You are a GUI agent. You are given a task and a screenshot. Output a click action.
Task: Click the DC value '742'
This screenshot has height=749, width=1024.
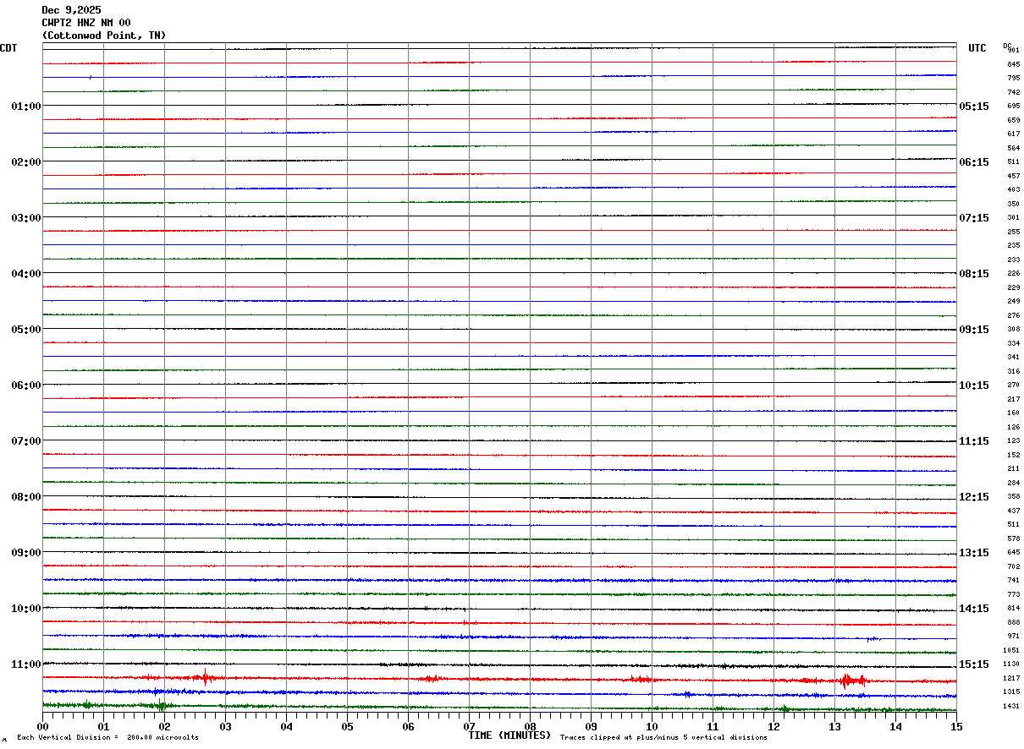pos(1013,92)
